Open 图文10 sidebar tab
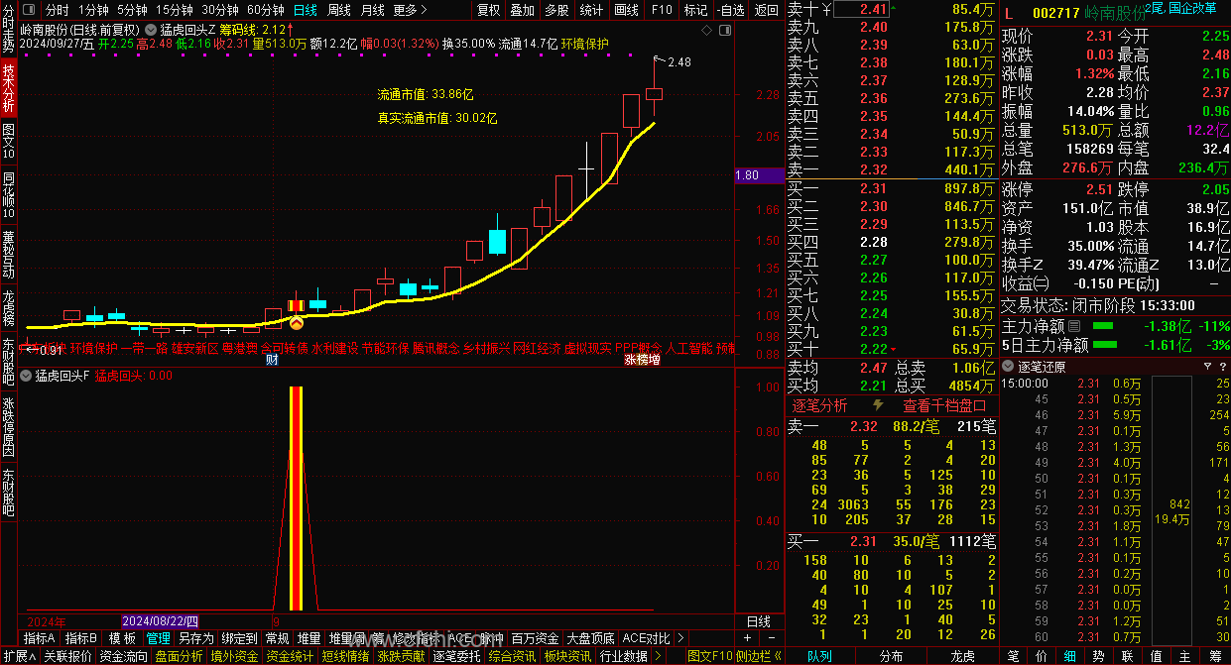 (8, 141)
